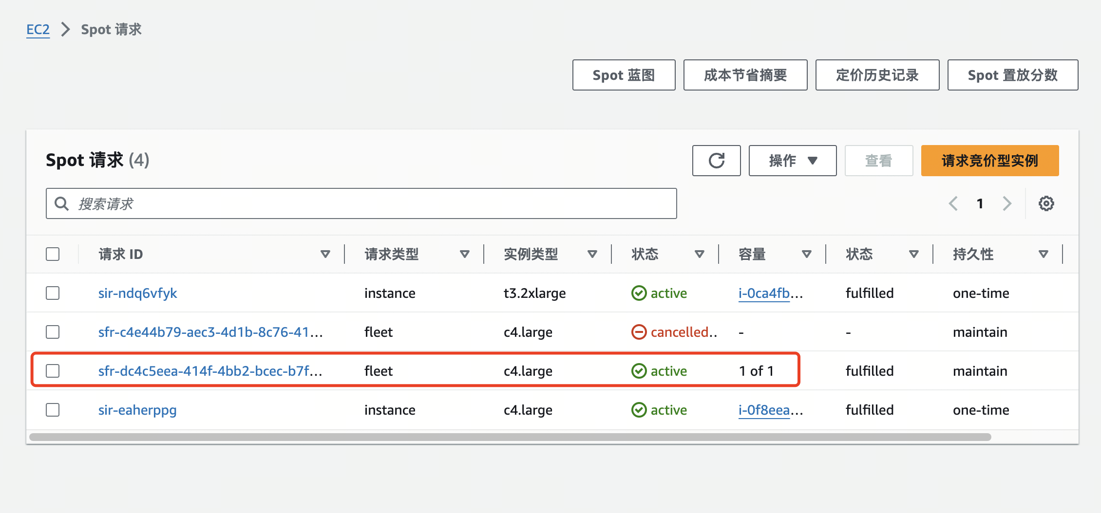Expand the 操作 actions dropdown
The width and height of the screenshot is (1101, 513).
click(x=792, y=161)
